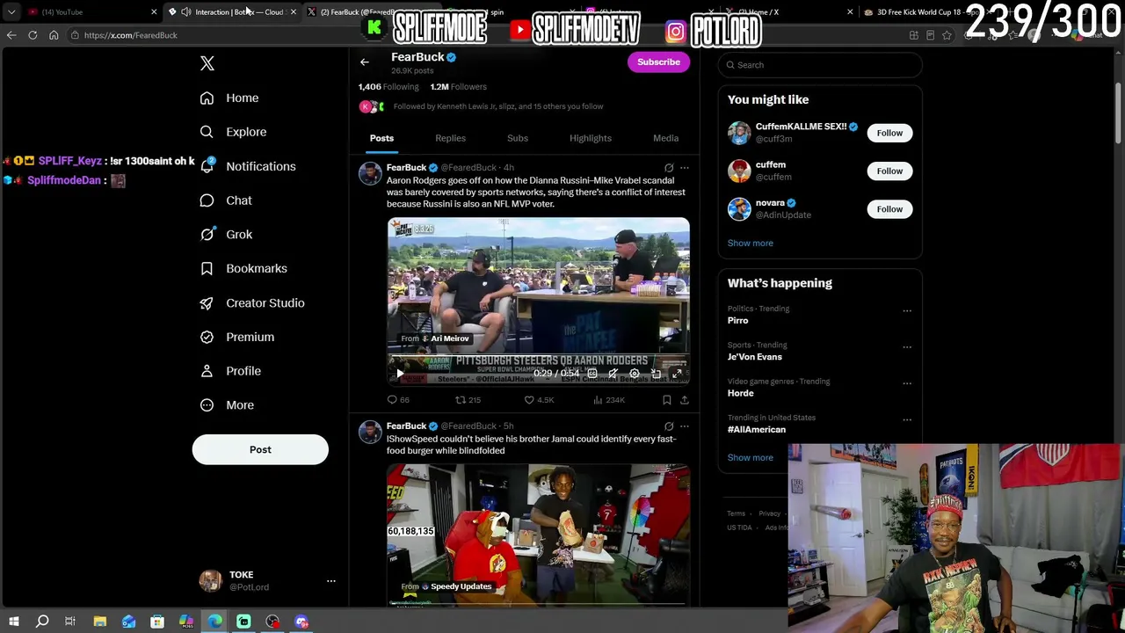
Task: Go back with the profile back arrow
Action: [365, 62]
